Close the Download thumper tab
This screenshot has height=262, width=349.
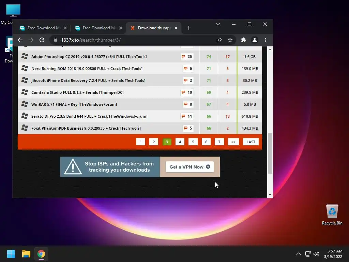click(176, 28)
